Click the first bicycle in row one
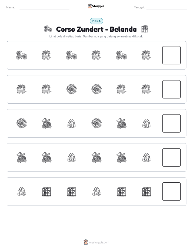 click(22, 55)
